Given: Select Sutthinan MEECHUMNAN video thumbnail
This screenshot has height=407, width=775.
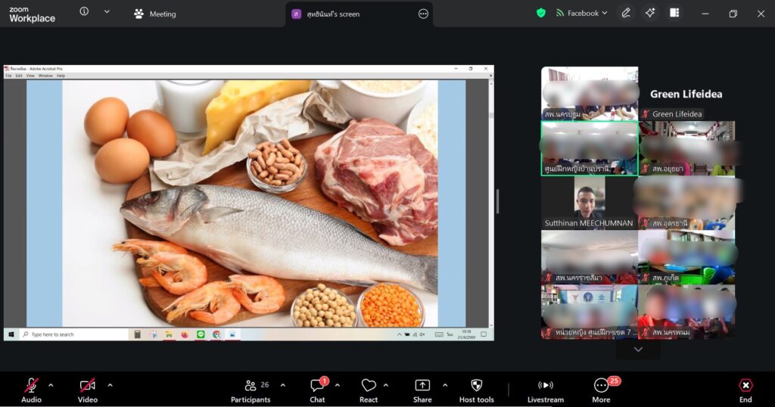Looking at the screenshot, I should coord(589,202).
